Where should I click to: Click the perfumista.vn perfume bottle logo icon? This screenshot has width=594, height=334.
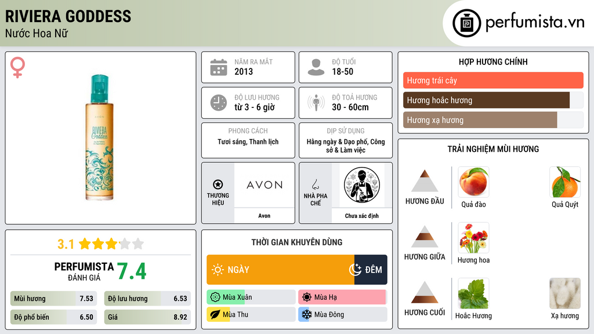[x=466, y=23]
